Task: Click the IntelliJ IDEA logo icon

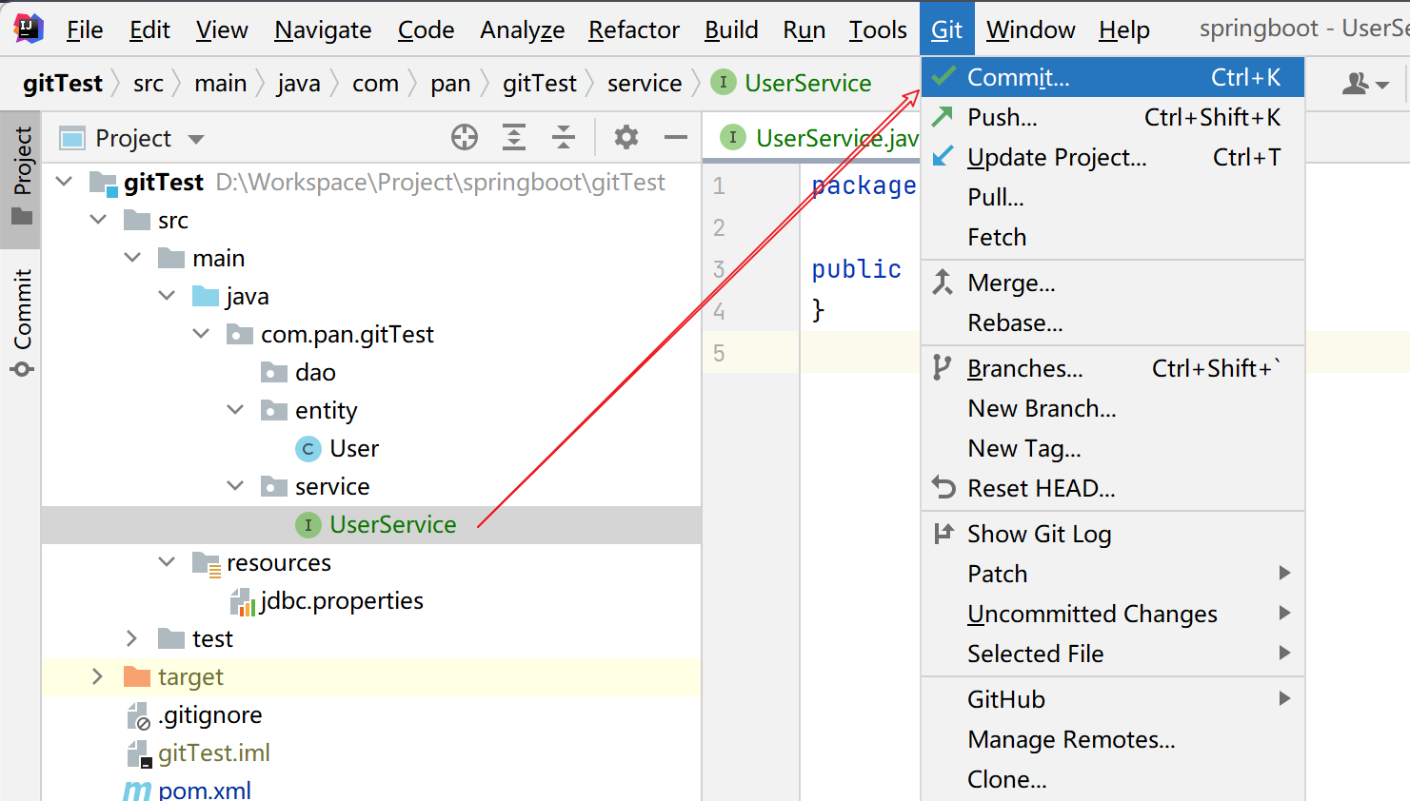Action: click(29, 29)
